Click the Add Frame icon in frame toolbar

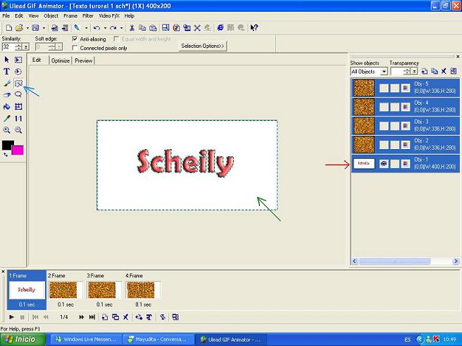pyautogui.click(x=105, y=317)
